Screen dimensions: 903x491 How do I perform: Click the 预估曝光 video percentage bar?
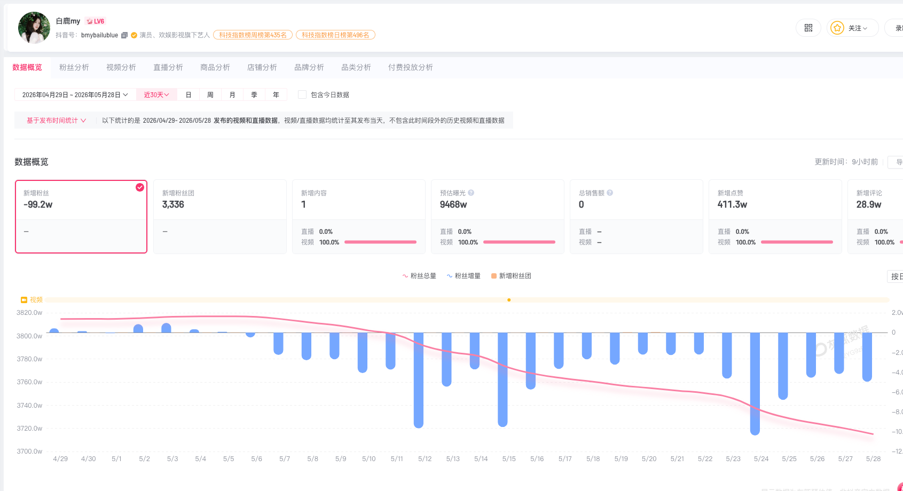(520, 242)
